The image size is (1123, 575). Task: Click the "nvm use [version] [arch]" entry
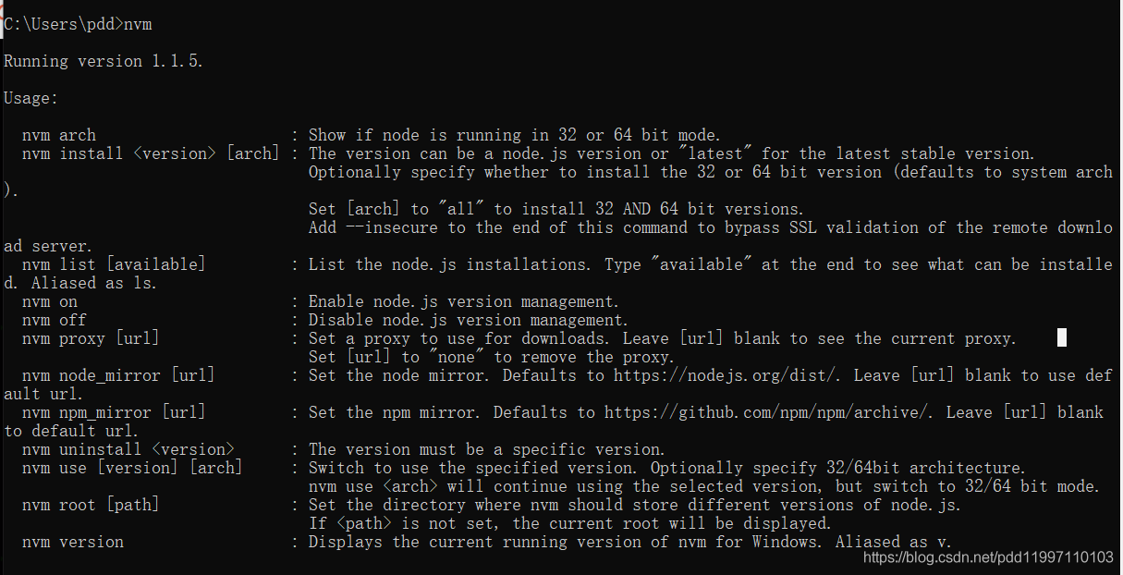tap(132, 469)
